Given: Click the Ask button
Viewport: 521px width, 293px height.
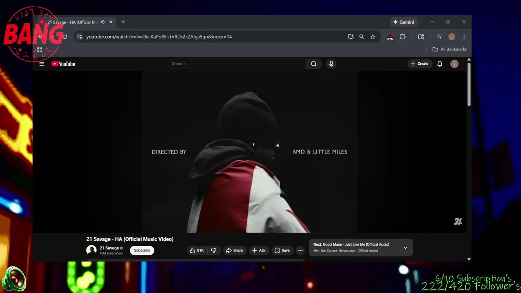Looking at the screenshot, I should [x=258, y=250].
